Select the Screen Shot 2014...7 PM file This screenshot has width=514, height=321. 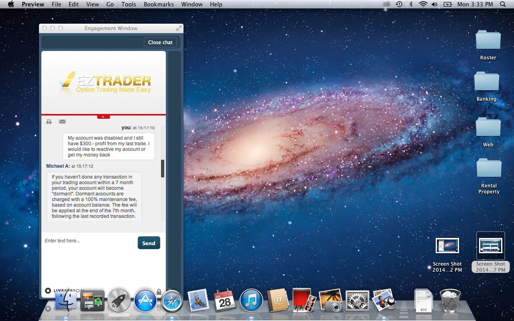491,252
